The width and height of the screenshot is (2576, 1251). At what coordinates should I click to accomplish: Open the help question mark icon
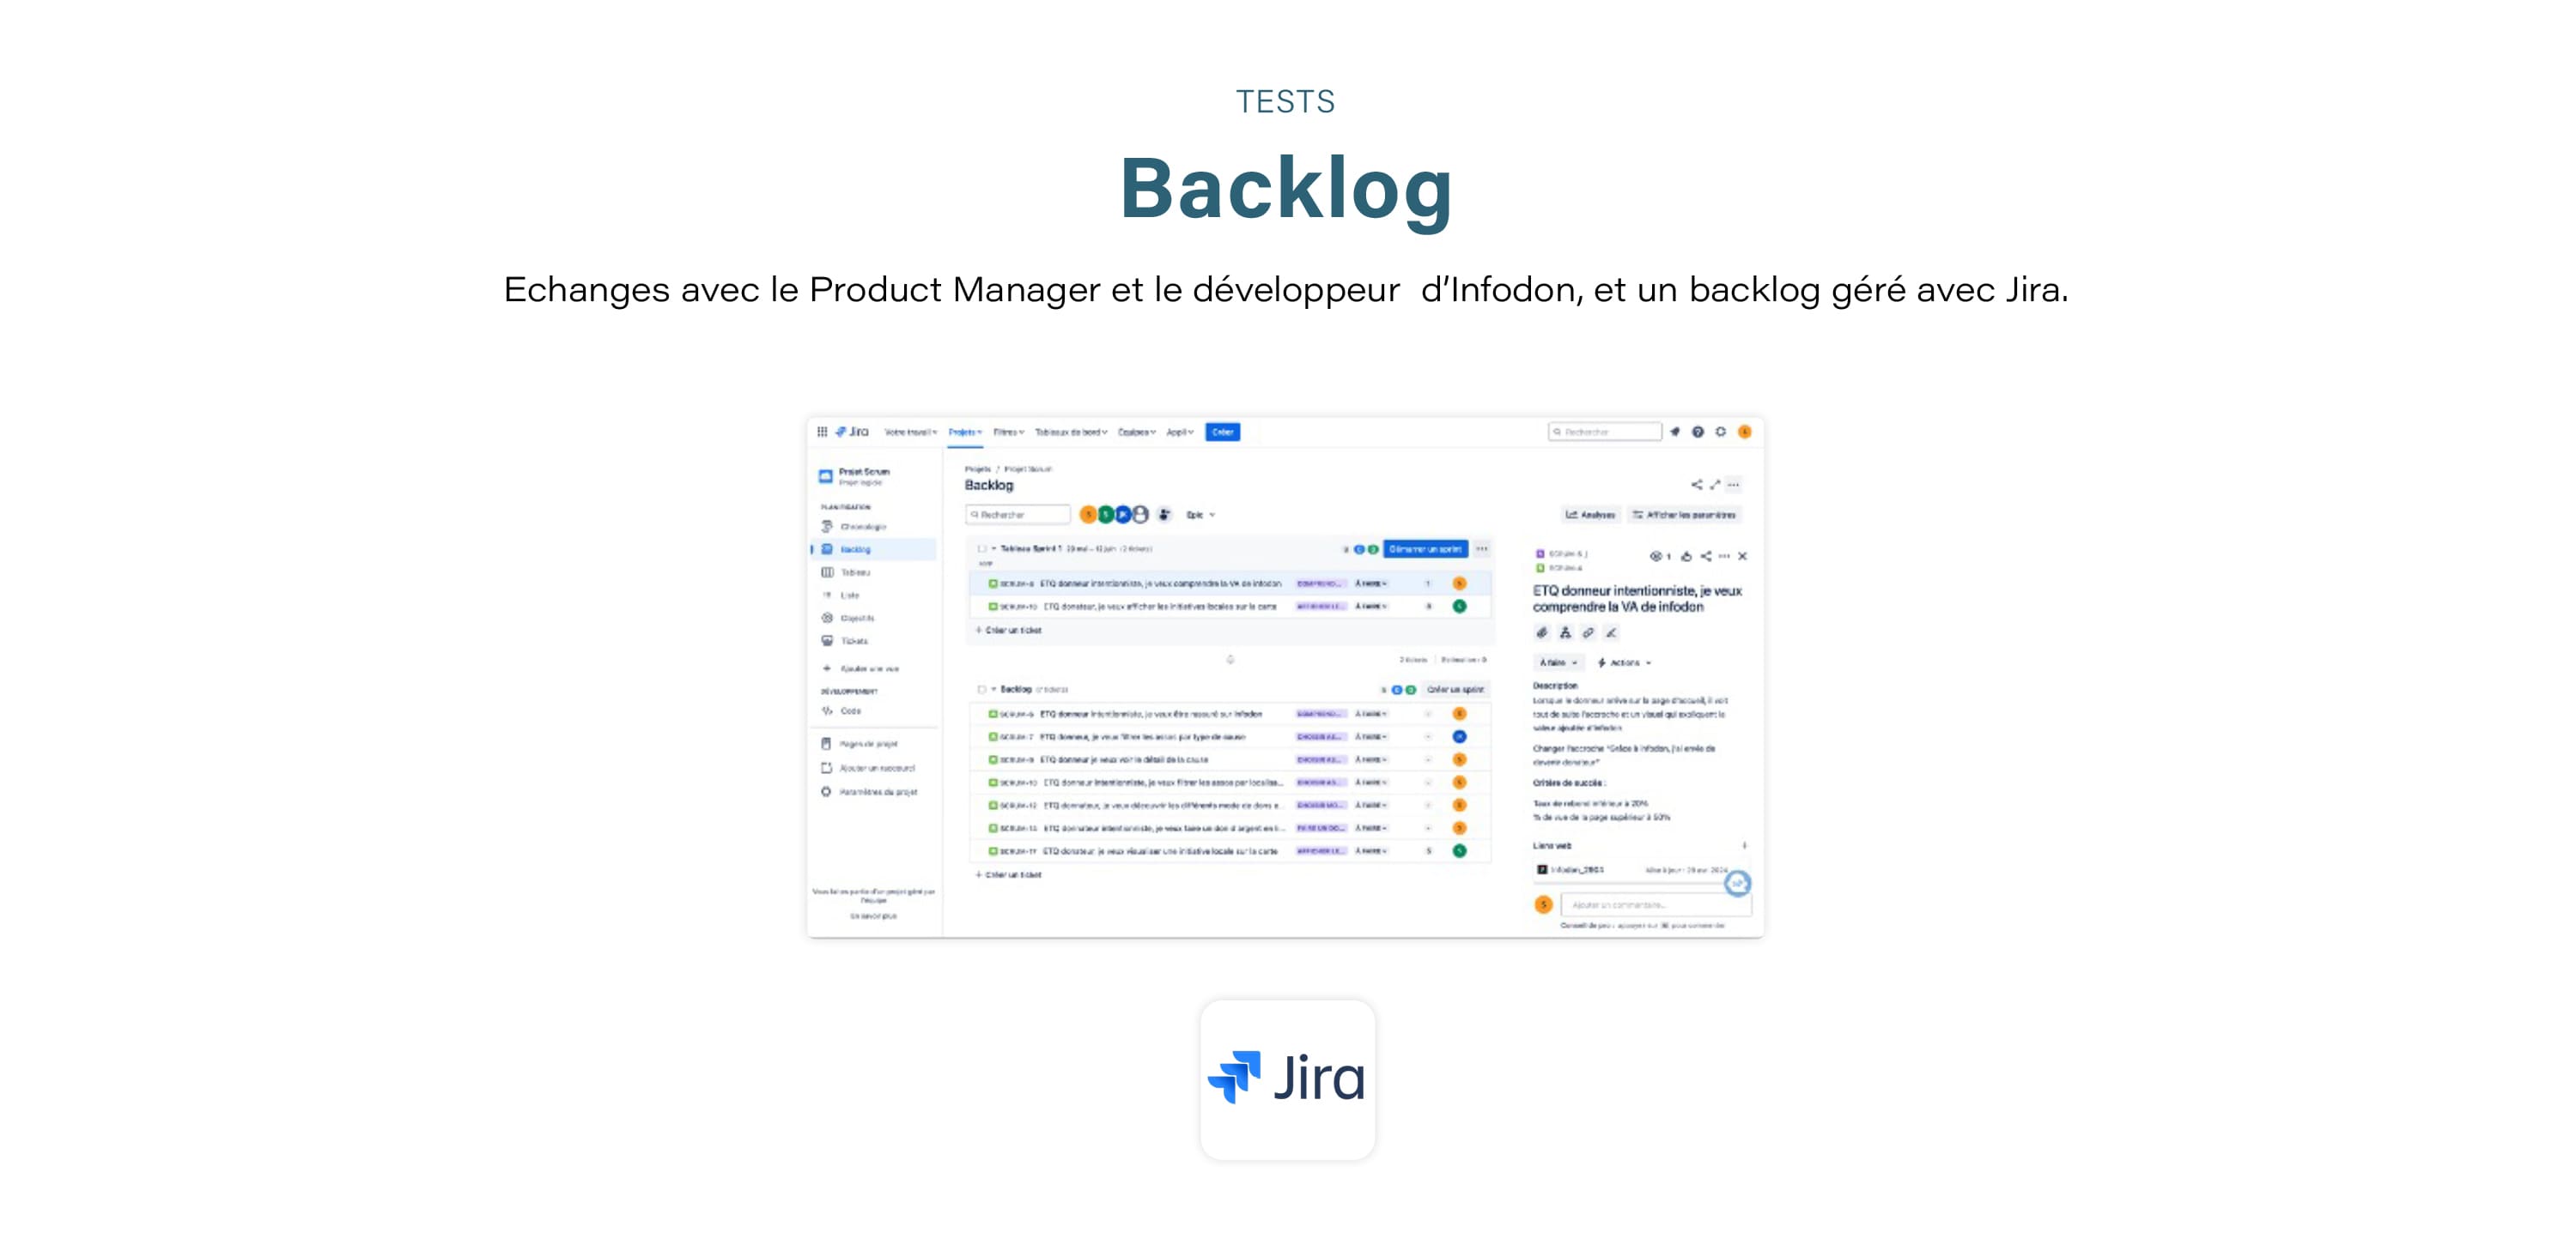(x=1698, y=432)
